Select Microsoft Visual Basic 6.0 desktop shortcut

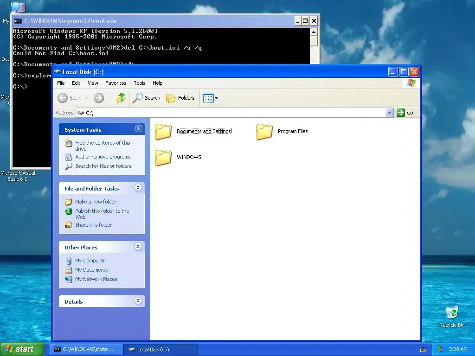click(18, 176)
